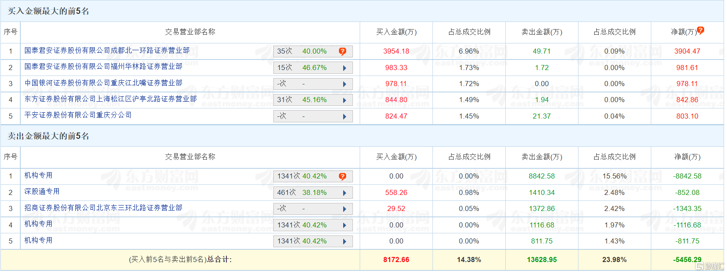Viewport: 727px width, 273px height.
Task: Select buy amount 844.80
Action: (x=396, y=100)
